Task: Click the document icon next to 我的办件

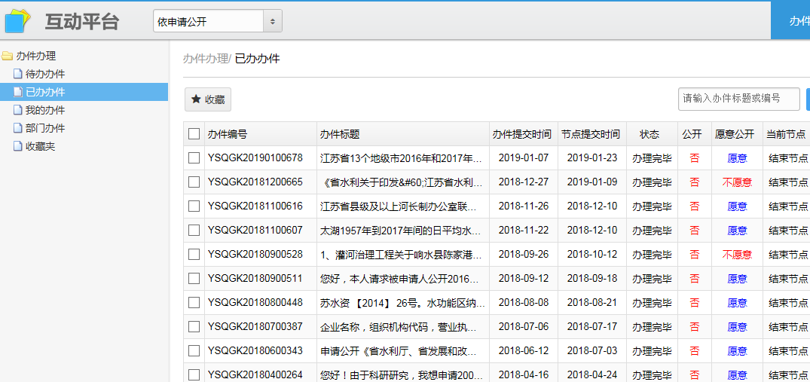Action: pyautogui.click(x=18, y=111)
